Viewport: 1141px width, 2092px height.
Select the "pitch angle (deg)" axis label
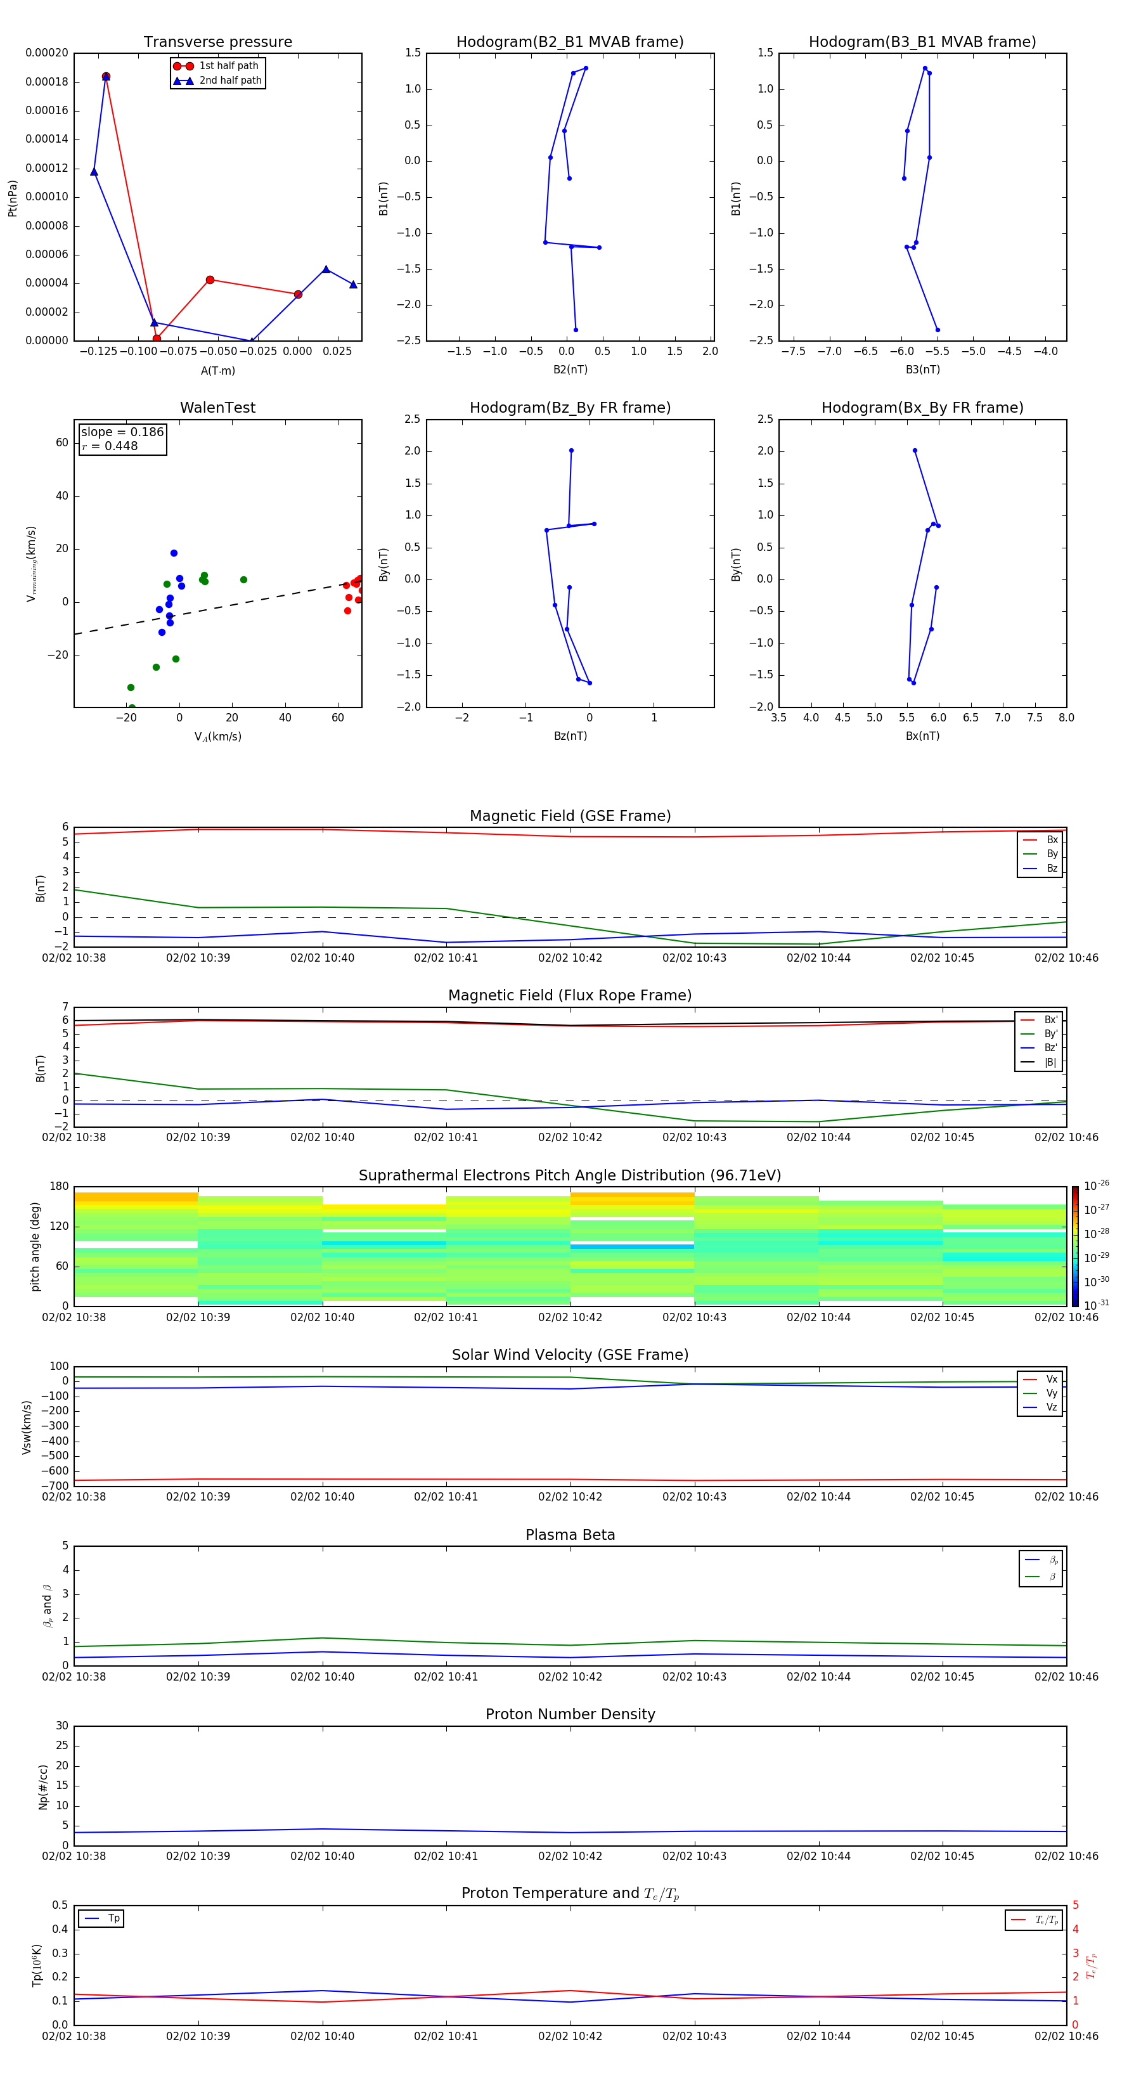point(35,1246)
